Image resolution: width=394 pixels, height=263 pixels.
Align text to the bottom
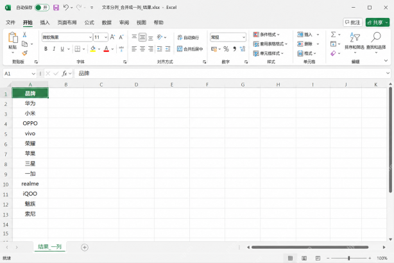coord(151,37)
